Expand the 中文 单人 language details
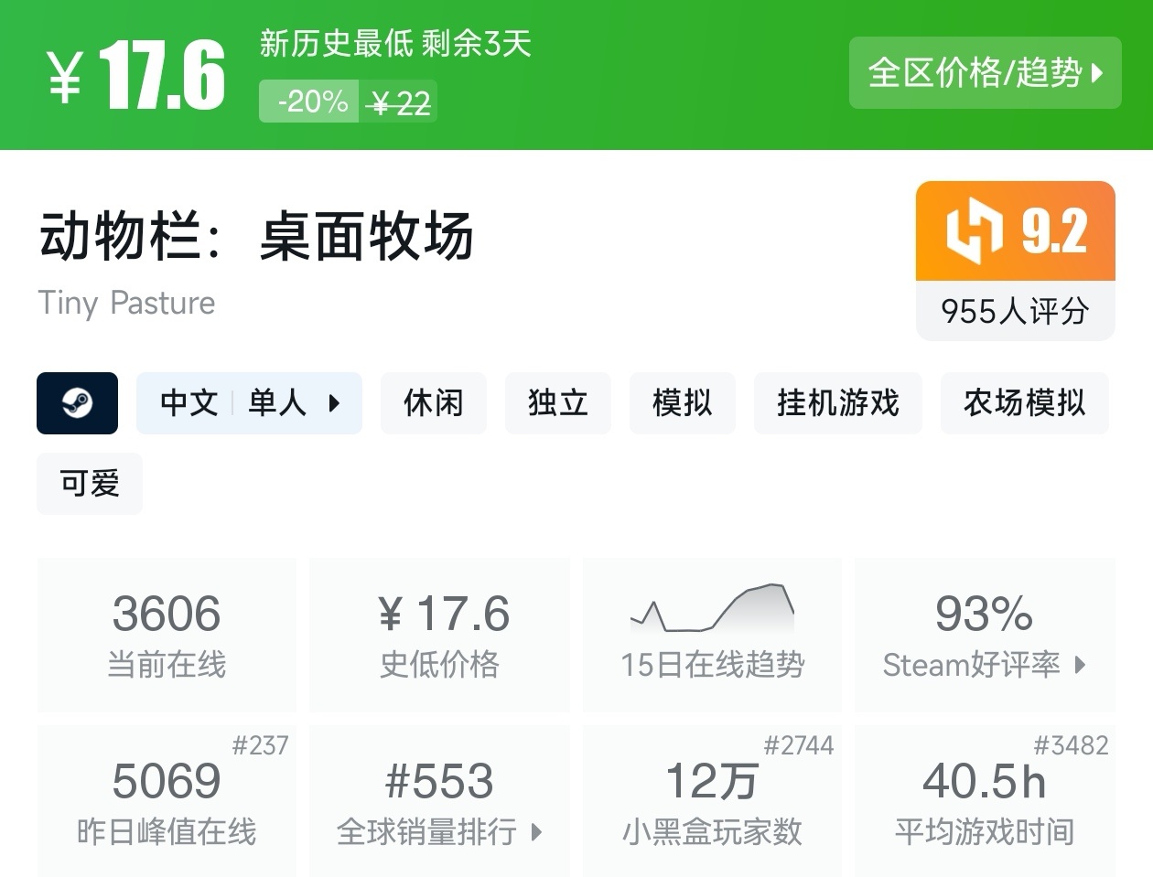The height and width of the screenshot is (877, 1153). [x=249, y=402]
